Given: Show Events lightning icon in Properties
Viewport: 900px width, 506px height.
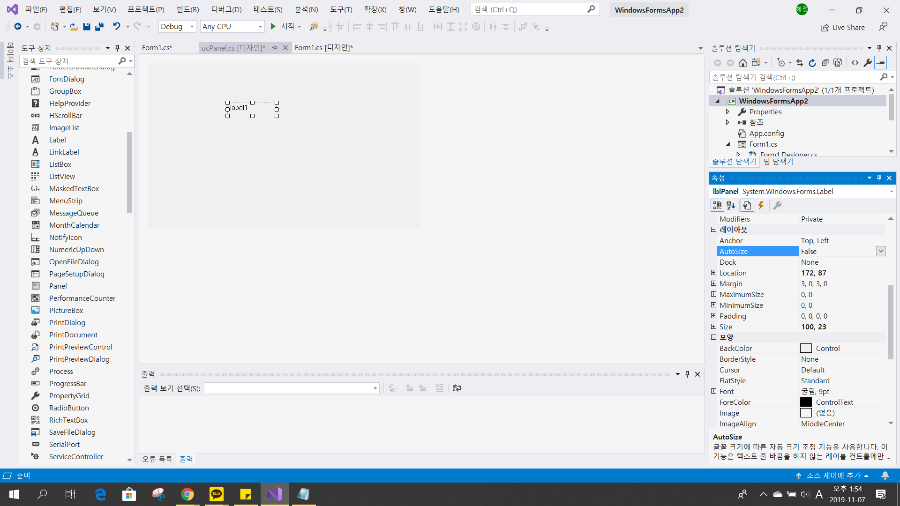Looking at the screenshot, I should (761, 205).
